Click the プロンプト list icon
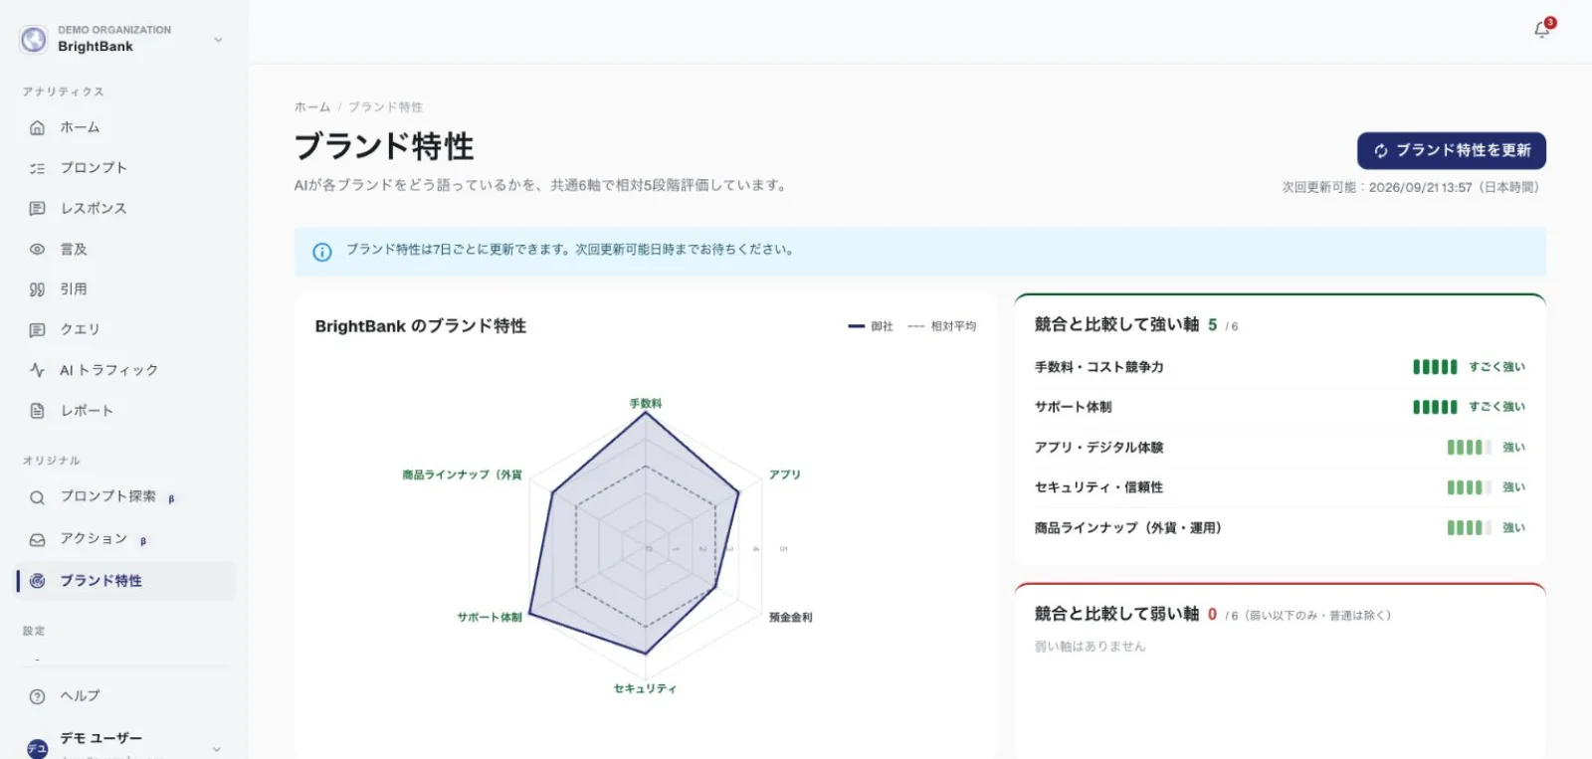The image size is (1592, 759). point(37,168)
